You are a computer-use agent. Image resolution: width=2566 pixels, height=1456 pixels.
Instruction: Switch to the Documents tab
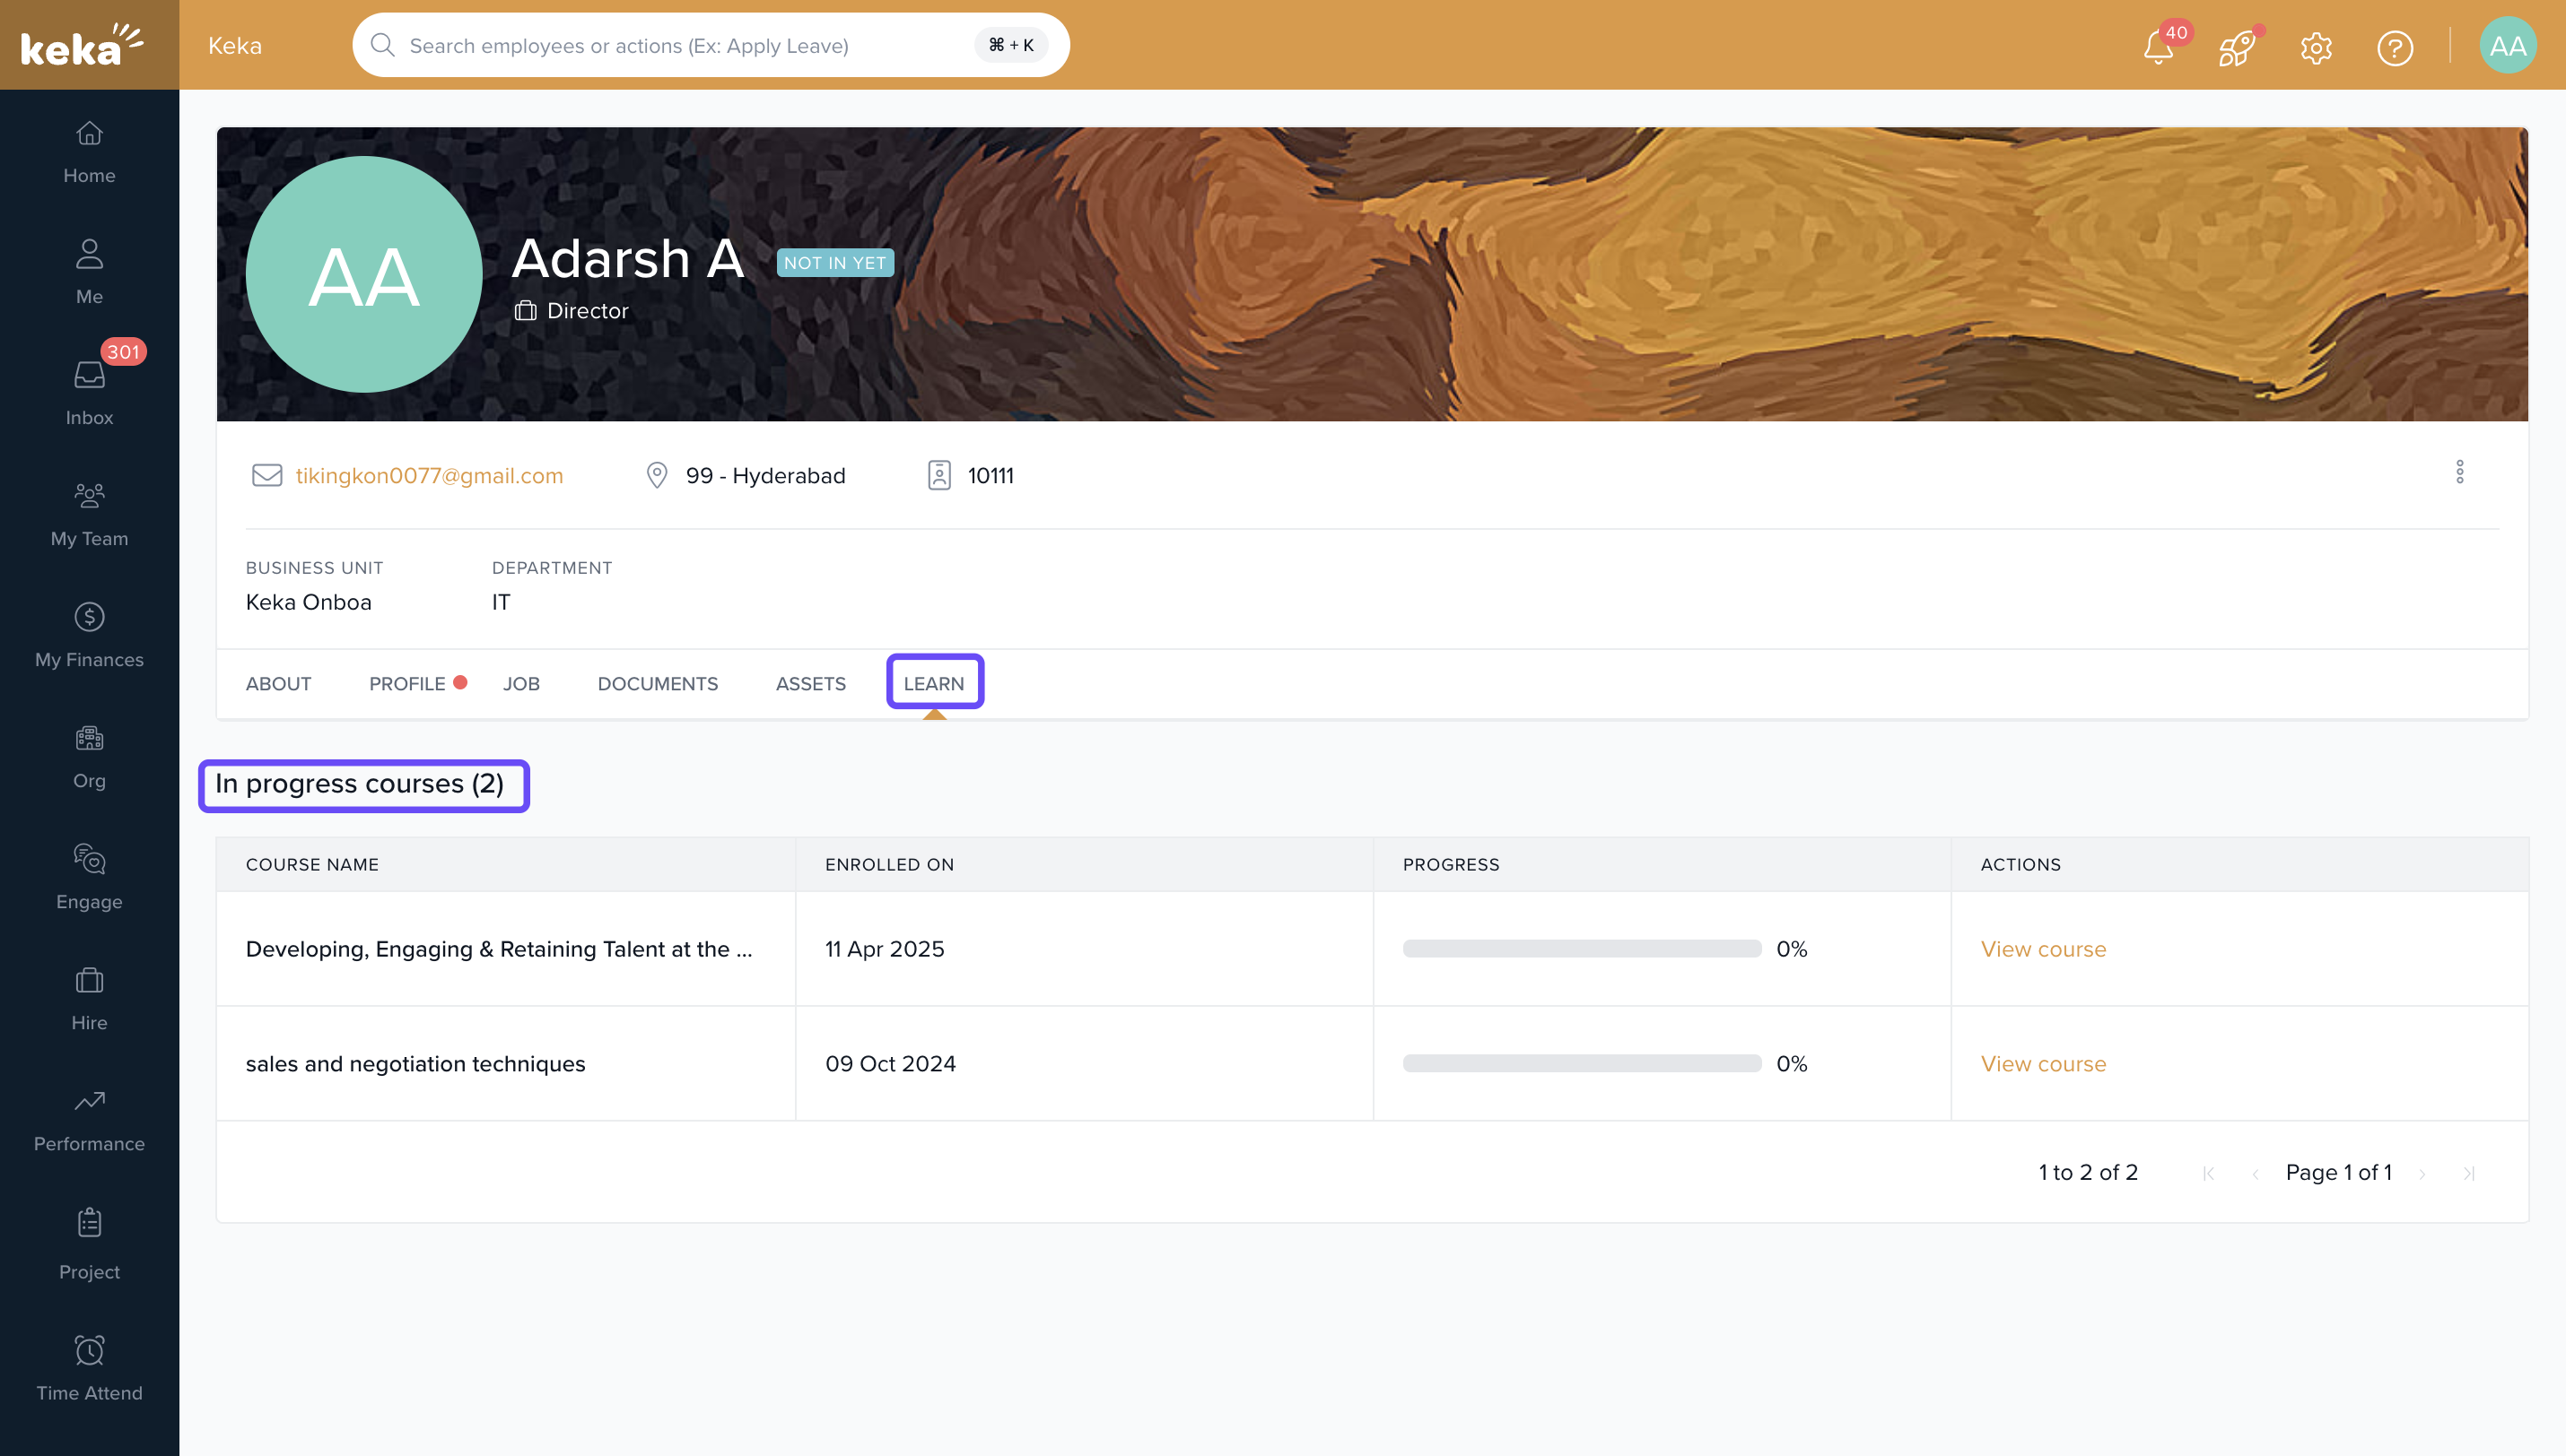[x=658, y=683]
